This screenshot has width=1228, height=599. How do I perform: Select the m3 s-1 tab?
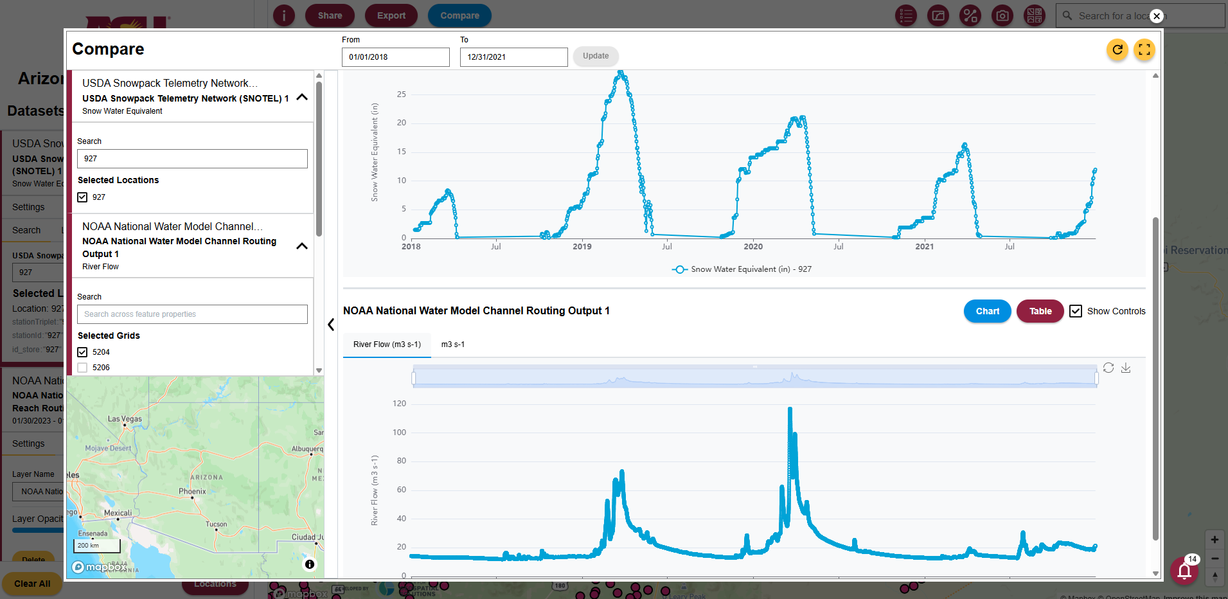click(x=453, y=344)
